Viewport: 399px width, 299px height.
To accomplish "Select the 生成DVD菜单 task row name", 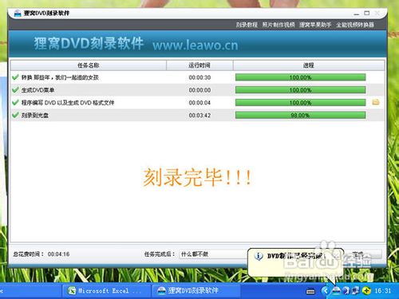I will [x=38, y=90].
